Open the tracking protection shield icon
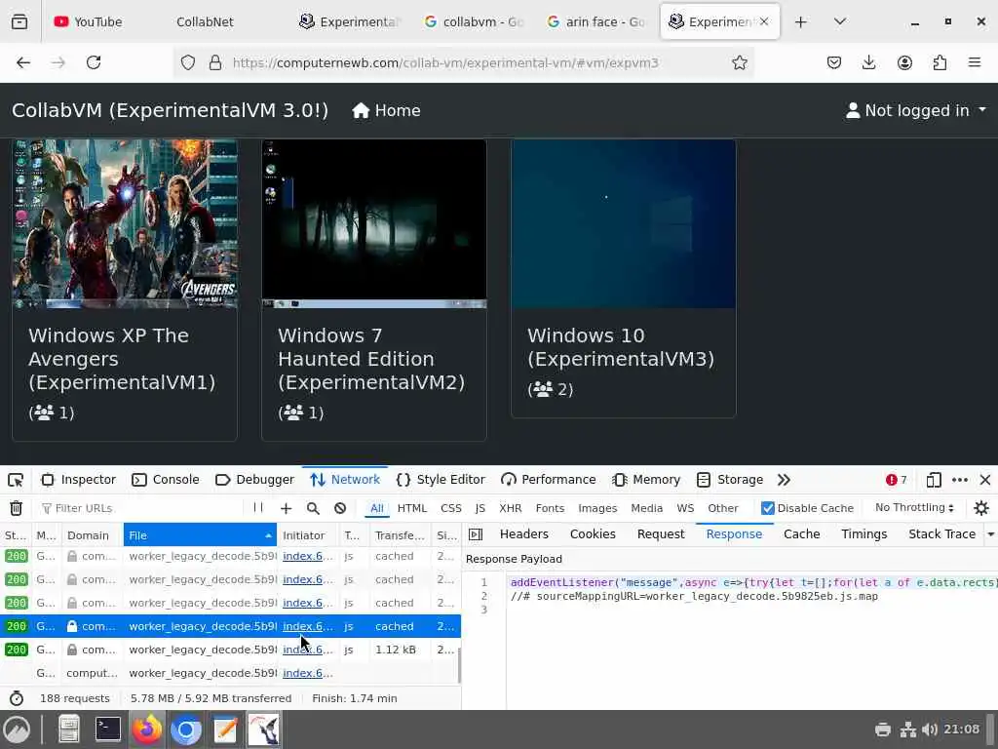Screen dimensions: 998x749 (x=188, y=62)
